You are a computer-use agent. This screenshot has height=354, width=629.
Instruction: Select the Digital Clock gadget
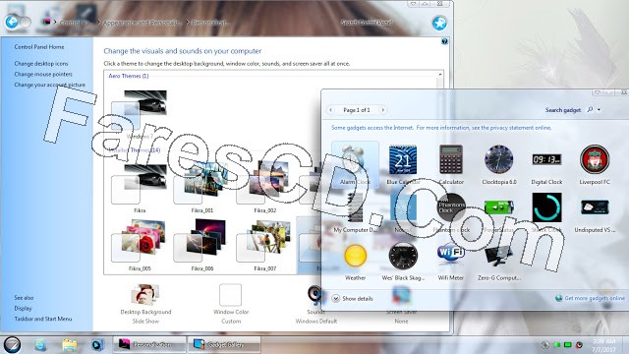[546, 164]
